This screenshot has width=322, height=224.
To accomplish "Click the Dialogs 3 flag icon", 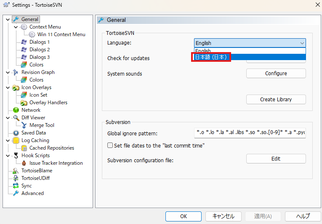I will coord(24,57).
